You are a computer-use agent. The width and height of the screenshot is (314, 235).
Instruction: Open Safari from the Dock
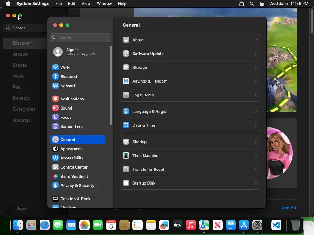[44, 225]
